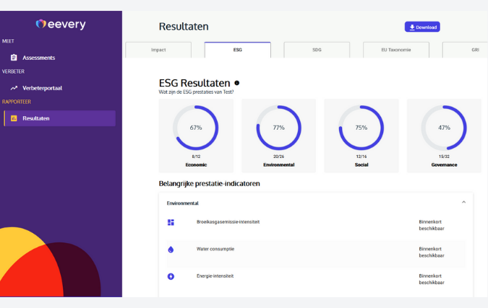Select the ESG tab
The width and height of the screenshot is (488, 308).
coord(237,50)
